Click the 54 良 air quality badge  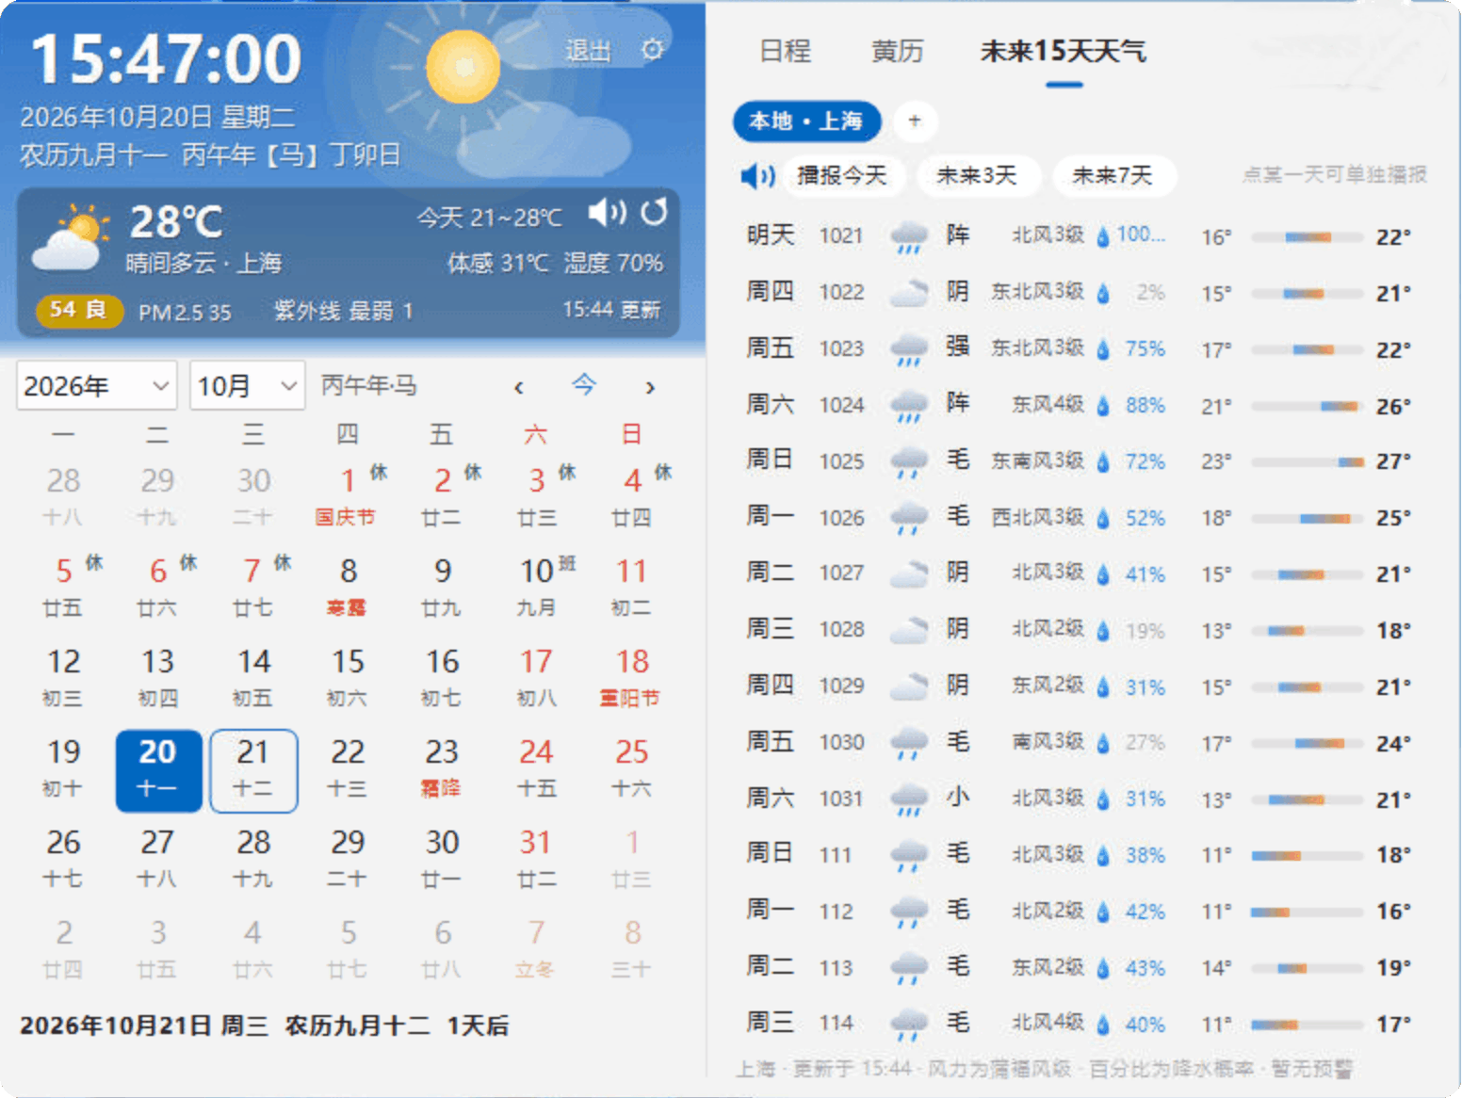click(79, 310)
